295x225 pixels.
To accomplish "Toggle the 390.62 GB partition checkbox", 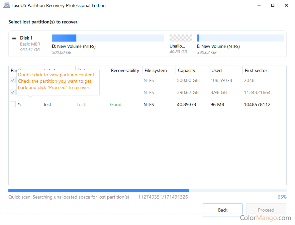I will [13, 92].
